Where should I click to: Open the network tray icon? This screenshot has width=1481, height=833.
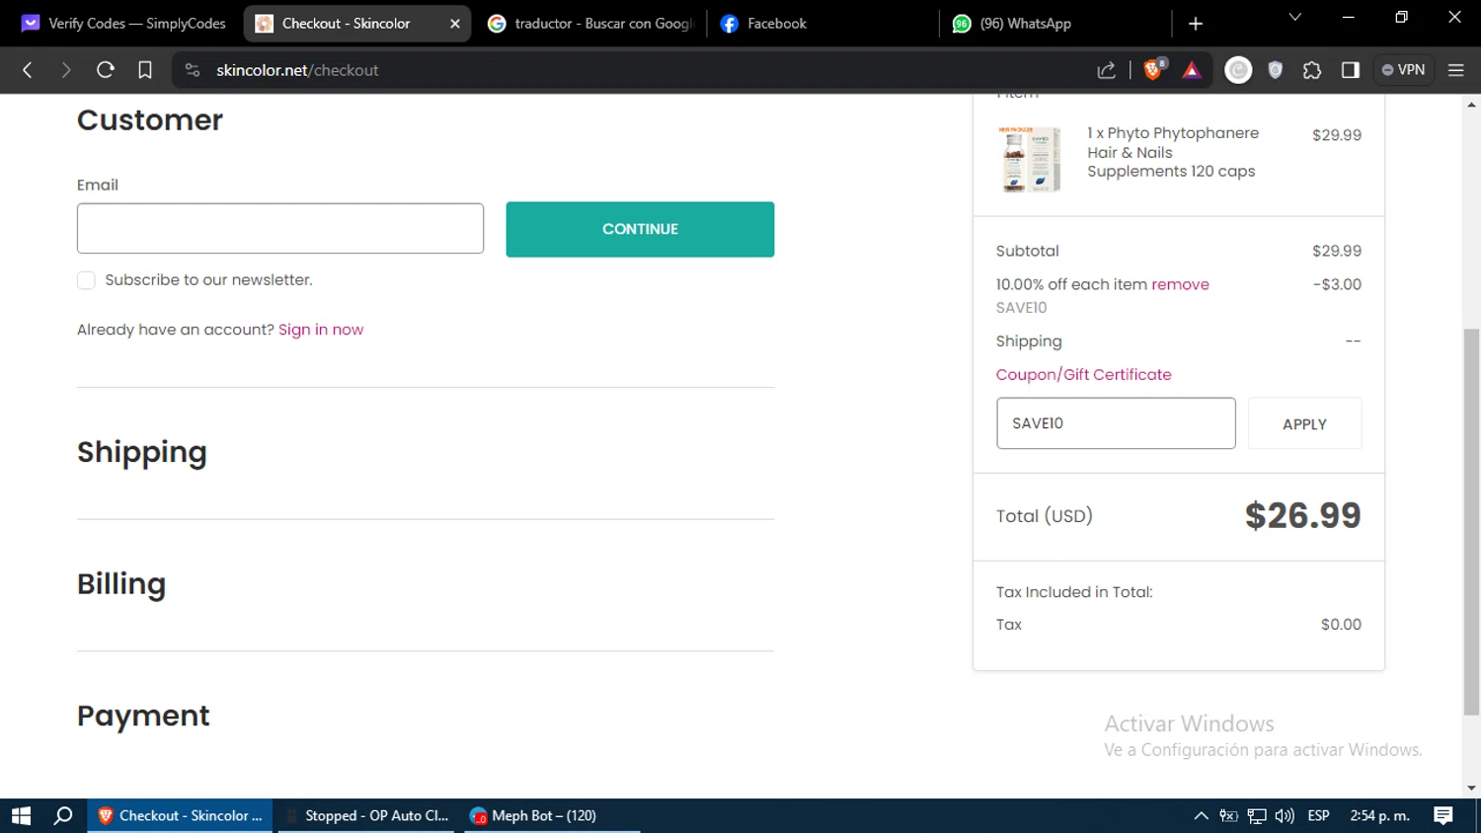pyautogui.click(x=1257, y=815)
